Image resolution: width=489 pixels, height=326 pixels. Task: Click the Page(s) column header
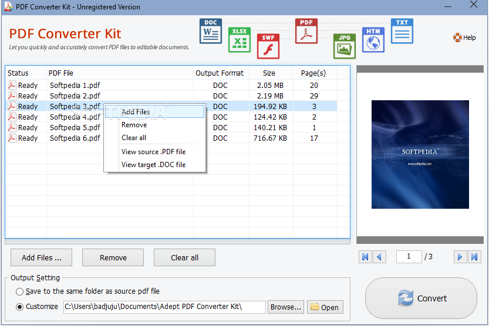(315, 73)
